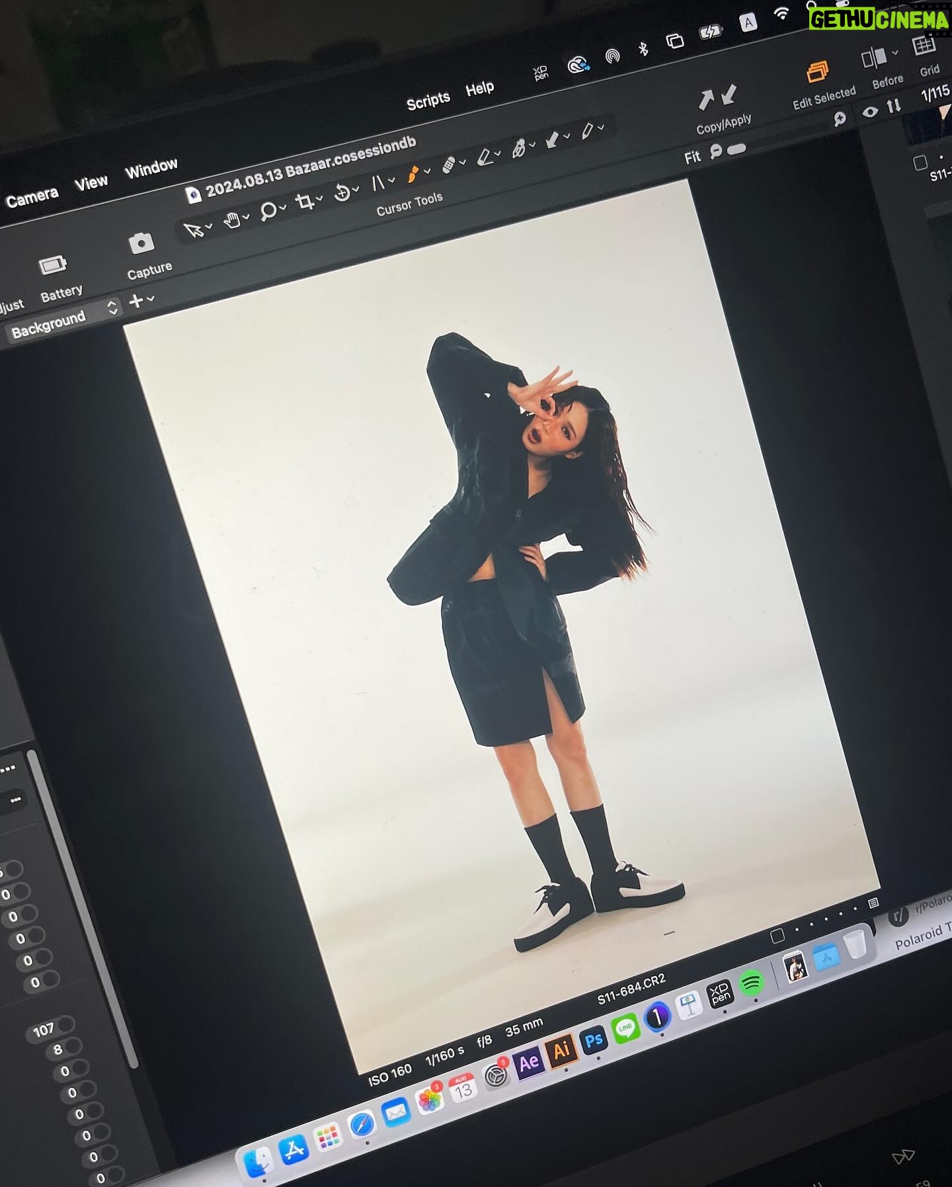The width and height of the screenshot is (952, 1187).
Task: Click the slider knob beside value 107
Action: pos(66,1025)
